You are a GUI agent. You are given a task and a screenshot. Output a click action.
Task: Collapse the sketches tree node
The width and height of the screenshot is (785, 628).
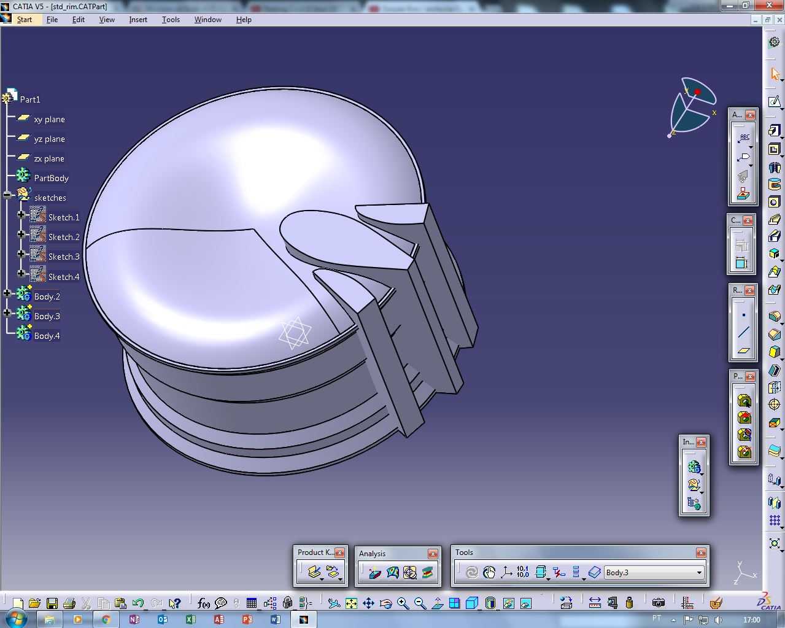point(7,195)
